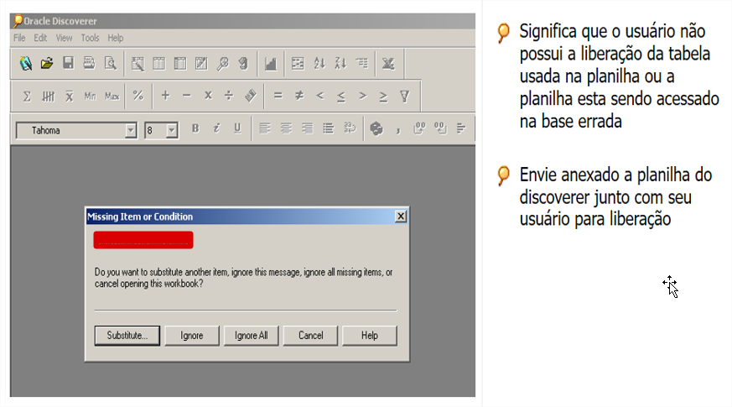Click the less-than condition icon
Screen dimensions: 732x407
pos(319,96)
